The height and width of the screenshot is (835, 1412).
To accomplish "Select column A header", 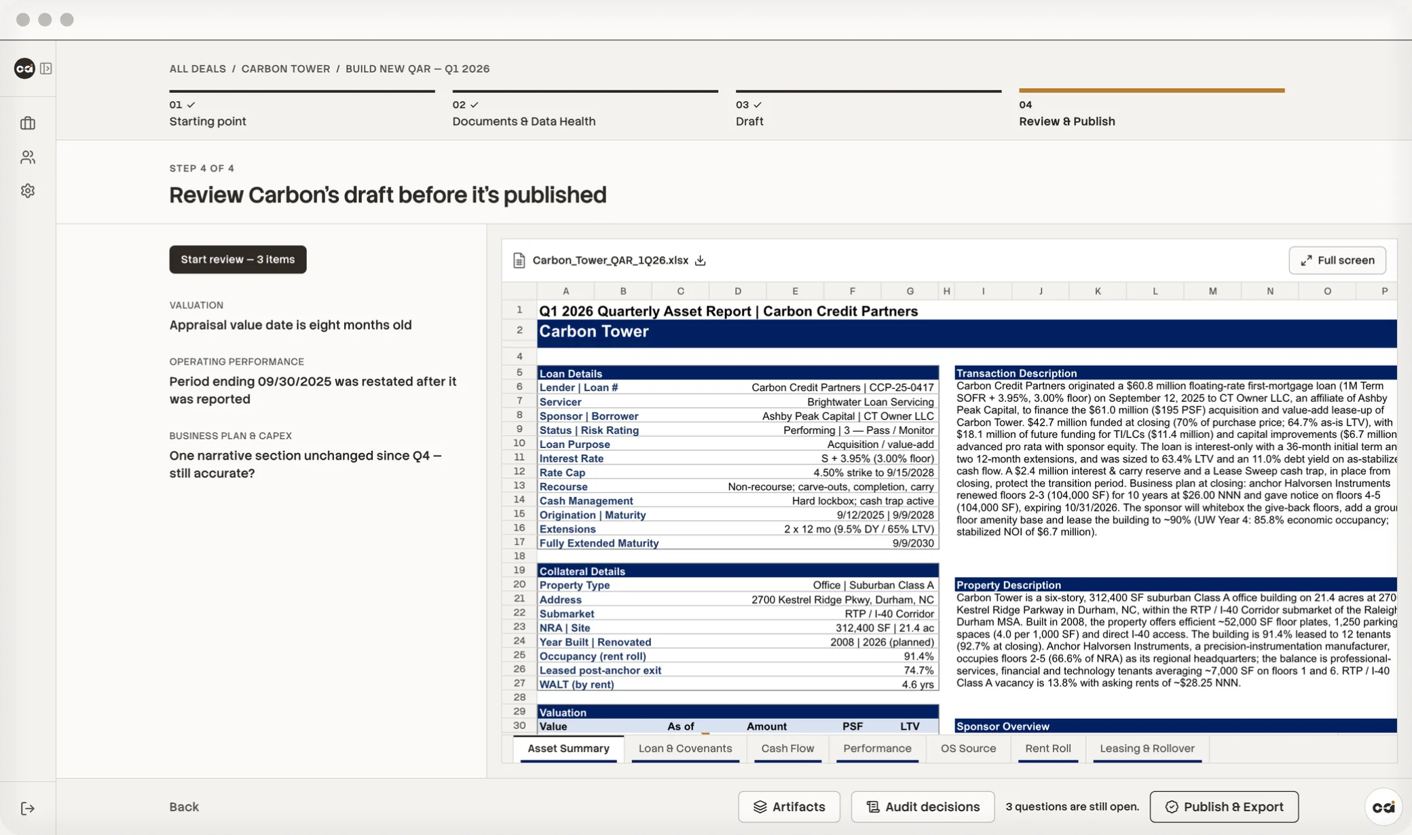I will 565,291.
